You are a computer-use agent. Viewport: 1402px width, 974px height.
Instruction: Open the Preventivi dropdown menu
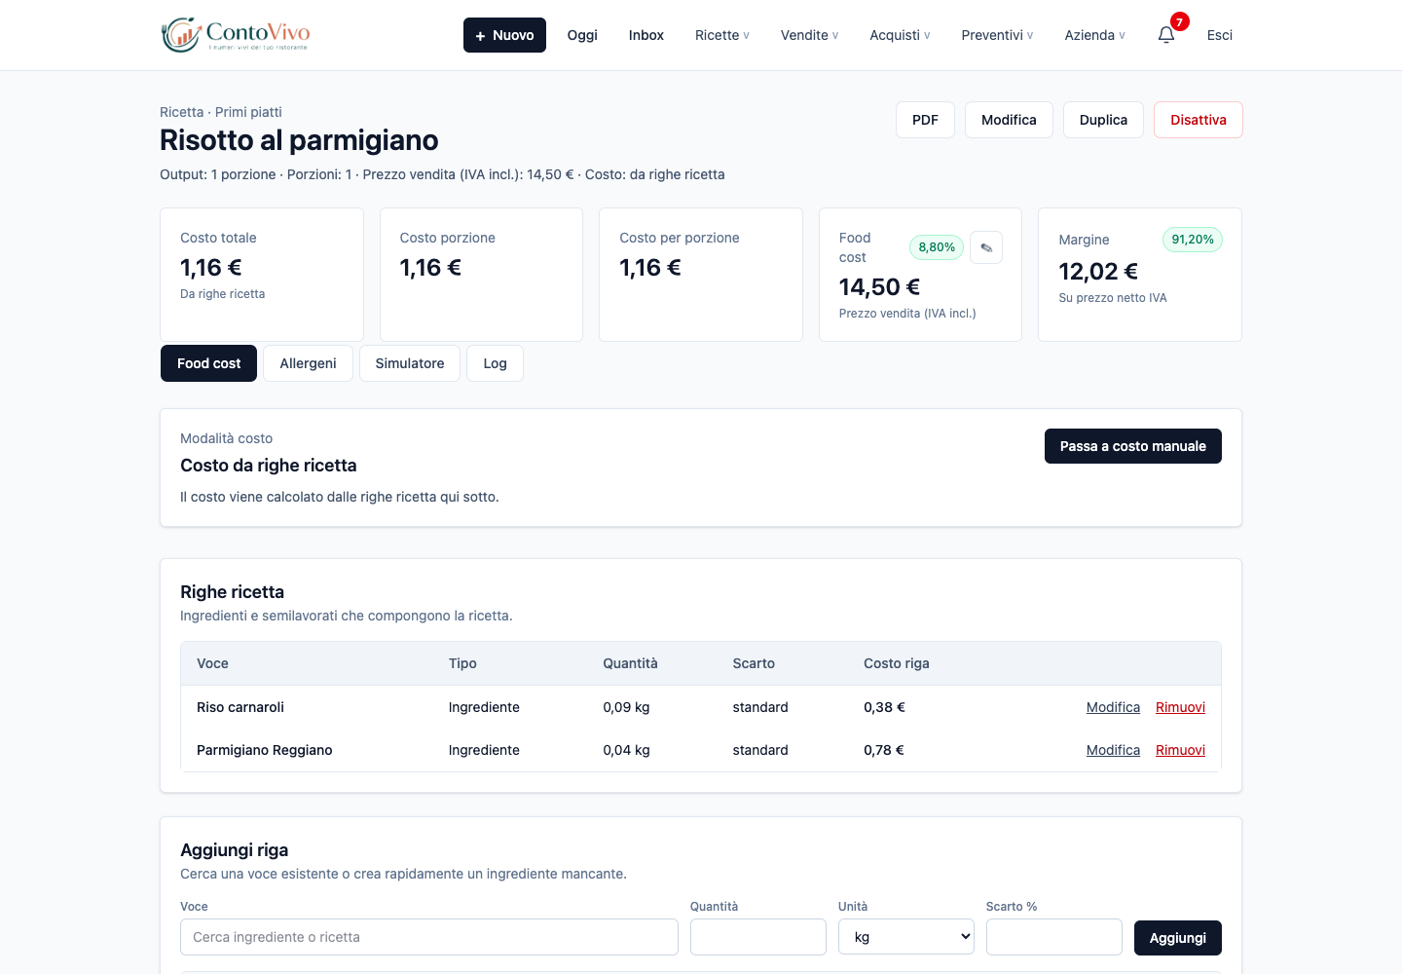point(997,35)
